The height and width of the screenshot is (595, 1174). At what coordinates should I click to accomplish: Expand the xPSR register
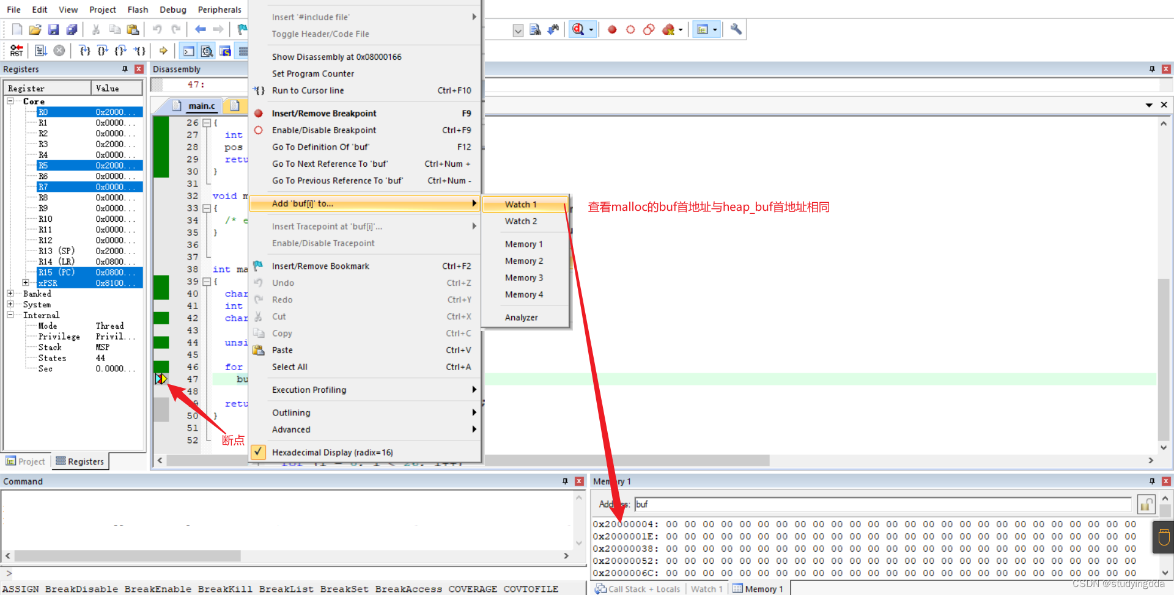tap(25, 283)
